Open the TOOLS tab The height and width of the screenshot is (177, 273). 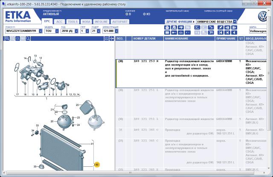tap(73, 22)
